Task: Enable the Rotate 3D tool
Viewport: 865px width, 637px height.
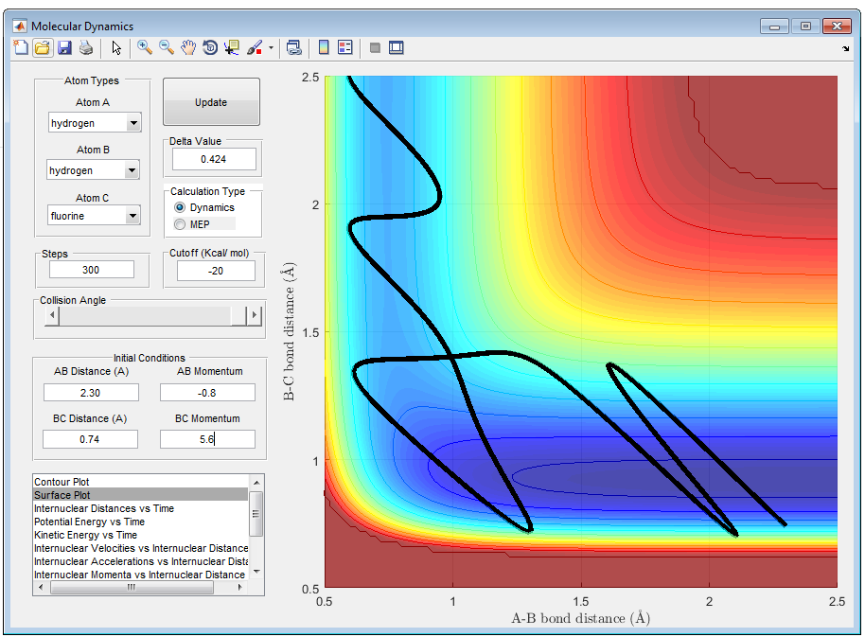Action: [x=210, y=47]
